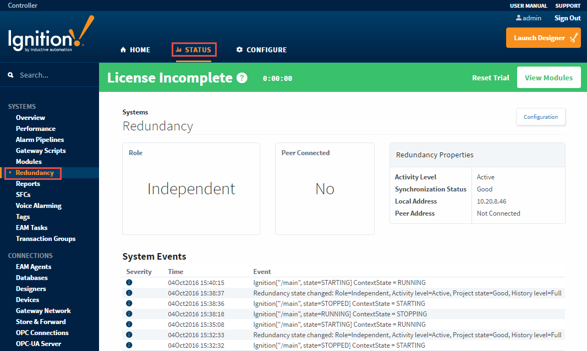Click the arrow beside Redundancy
This screenshot has width=587, height=351.
(x=10, y=173)
